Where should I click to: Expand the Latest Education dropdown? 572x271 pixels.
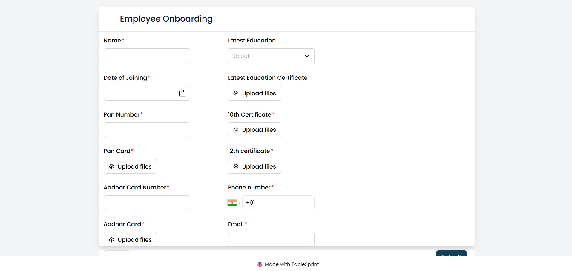[266, 56]
